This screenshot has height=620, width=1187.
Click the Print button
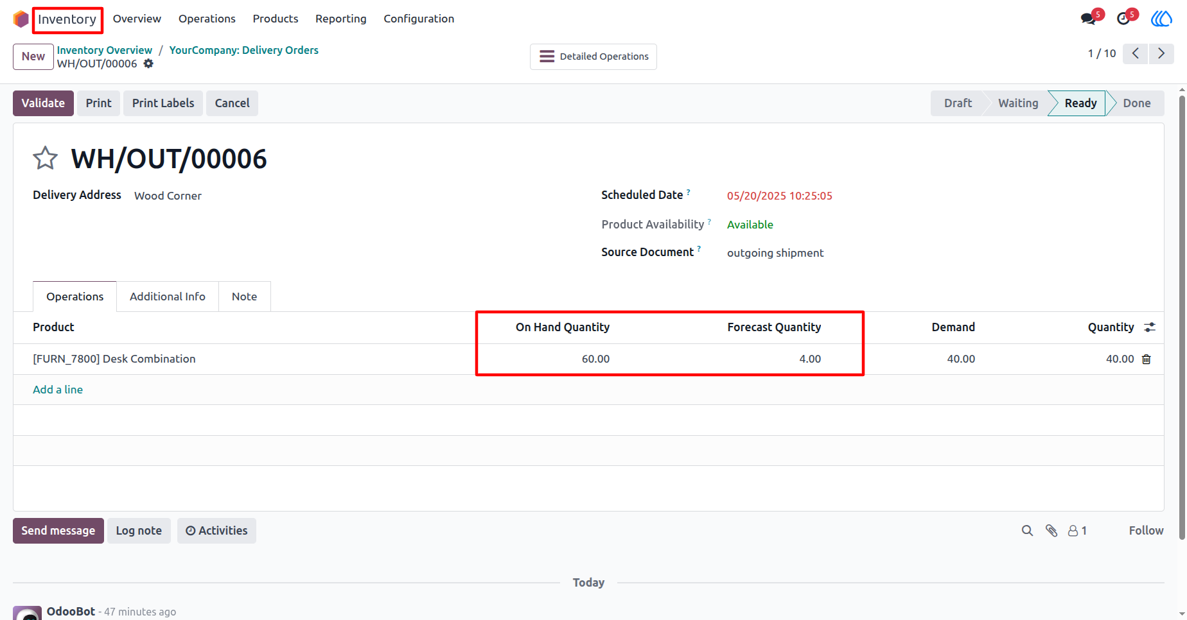[x=99, y=103]
